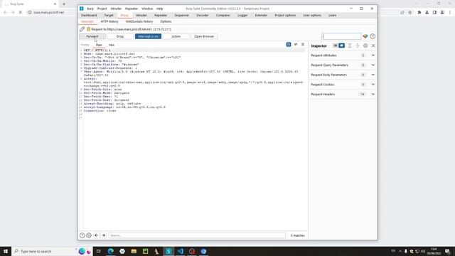Open the Action menu button
The width and height of the screenshot is (455, 256).
coord(176,36)
